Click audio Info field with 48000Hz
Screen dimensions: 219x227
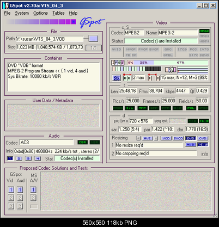pyautogui.click(x=57, y=151)
